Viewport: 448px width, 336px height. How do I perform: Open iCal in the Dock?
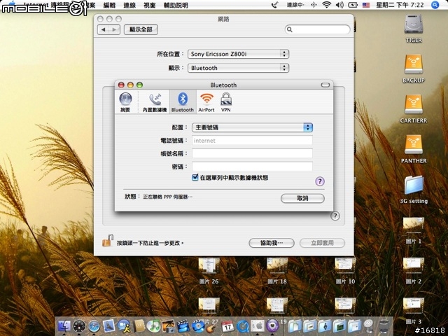227,326
